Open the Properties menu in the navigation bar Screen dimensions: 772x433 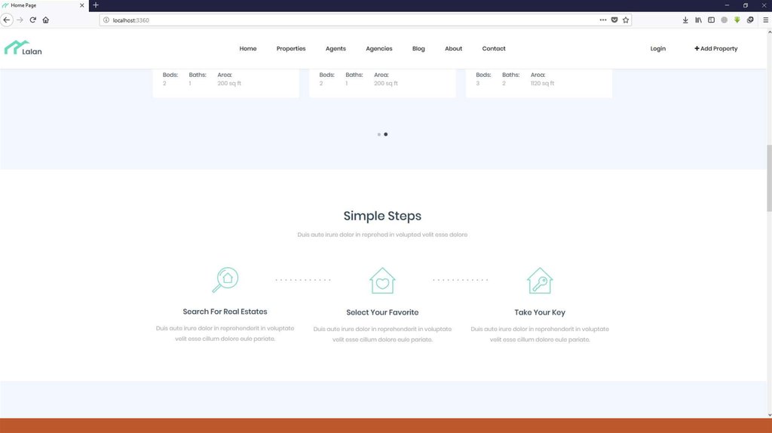(291, 48)
